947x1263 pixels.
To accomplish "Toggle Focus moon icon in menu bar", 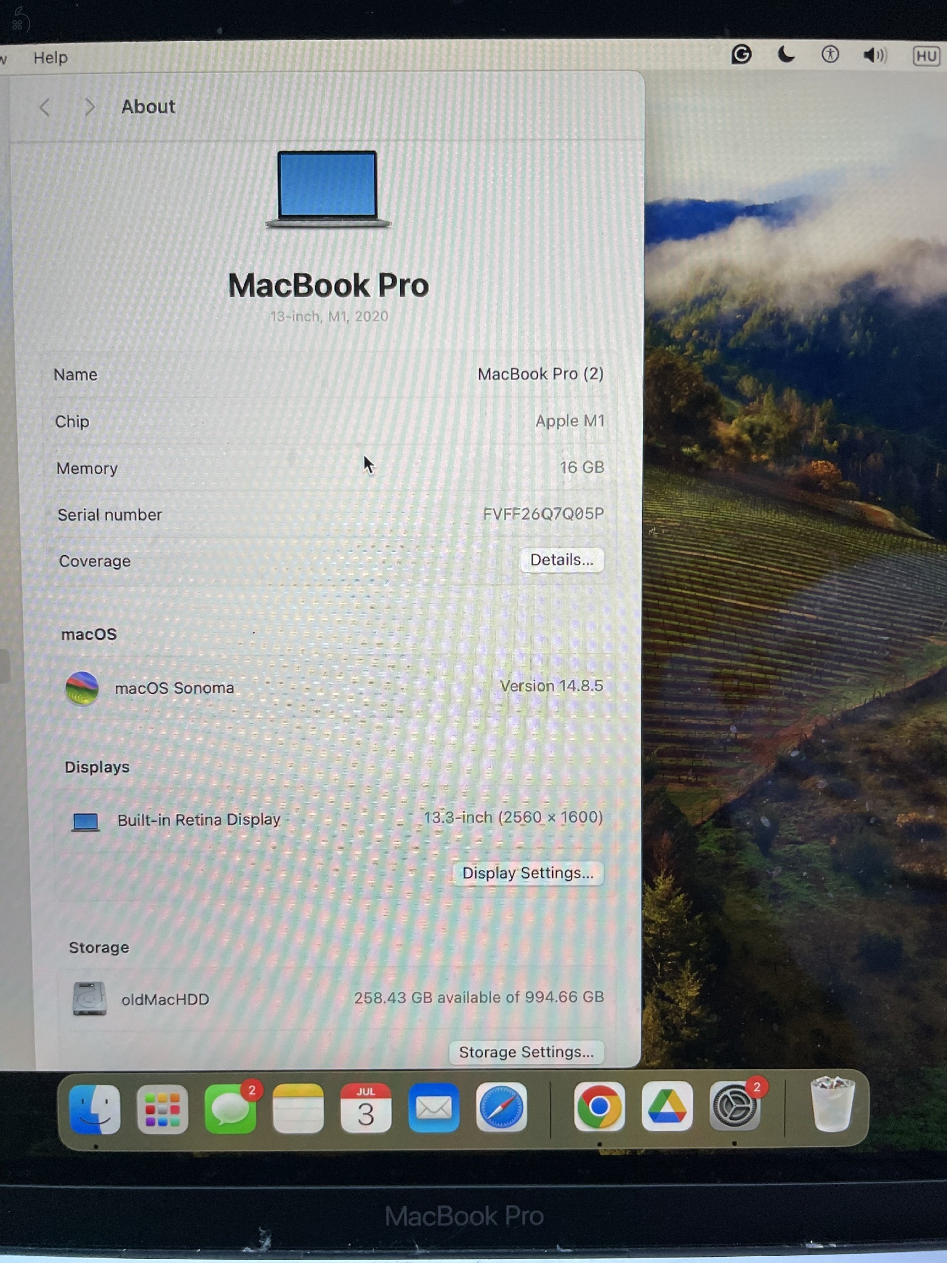I will pyautogui.click(x=786, y=55).
